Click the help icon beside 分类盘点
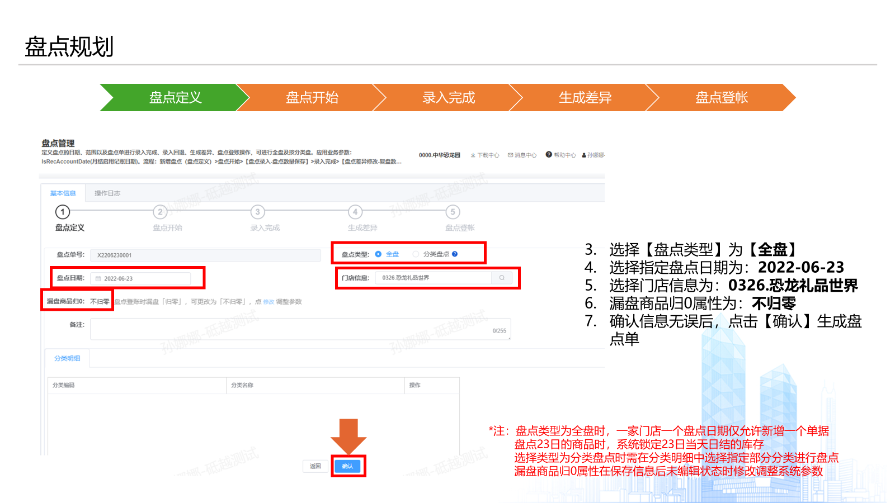The height and width of the screenshot is (503, 895). point(455,254)
